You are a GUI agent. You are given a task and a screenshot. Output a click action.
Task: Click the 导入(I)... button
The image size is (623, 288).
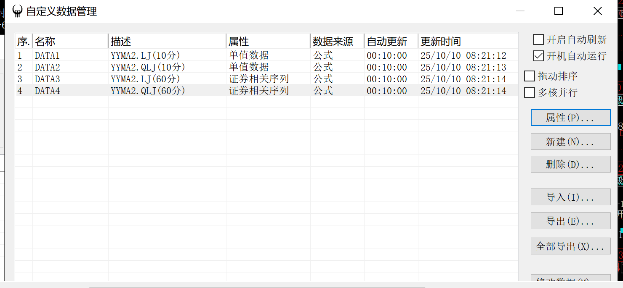pos(570,197)
